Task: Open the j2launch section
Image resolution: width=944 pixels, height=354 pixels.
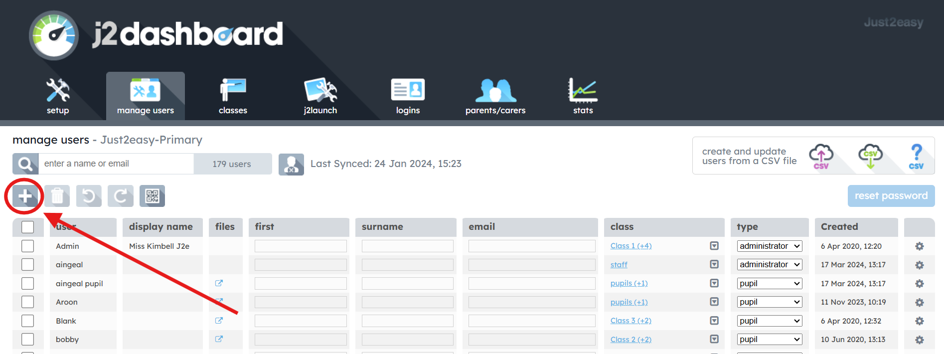Action: (320, 97)
